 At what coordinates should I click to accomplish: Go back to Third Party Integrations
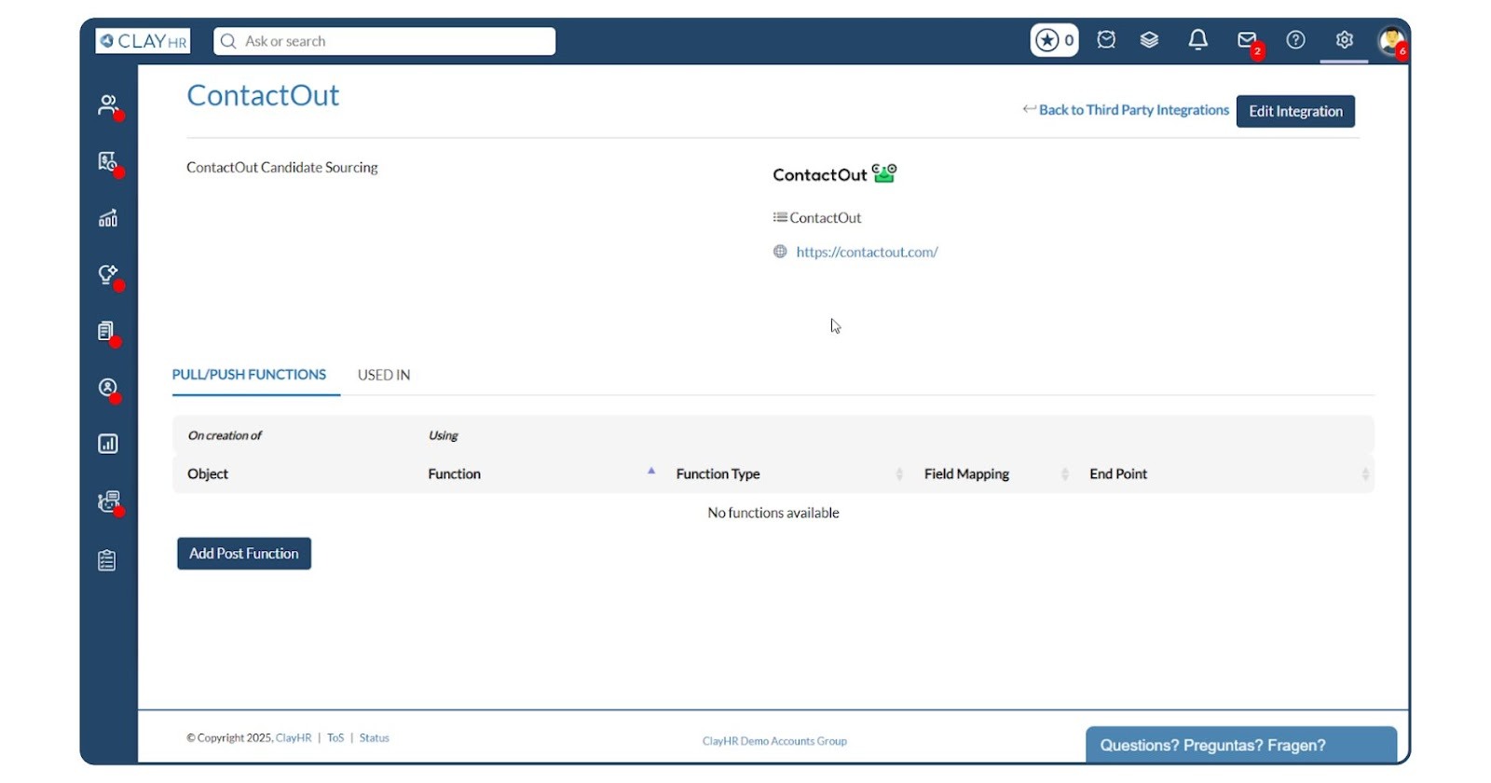1126,110
